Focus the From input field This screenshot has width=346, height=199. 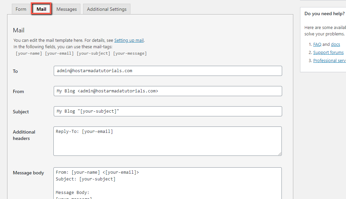(x=168, y=91)
